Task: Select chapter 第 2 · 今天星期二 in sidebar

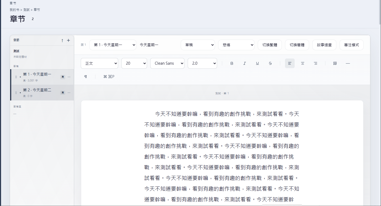Action: tap(42, 93)
